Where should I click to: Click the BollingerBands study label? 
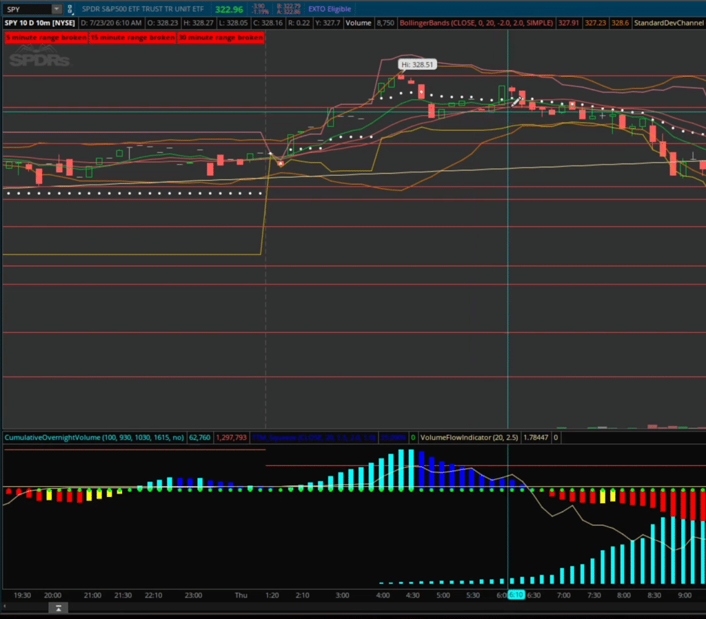tap(476, 23)
